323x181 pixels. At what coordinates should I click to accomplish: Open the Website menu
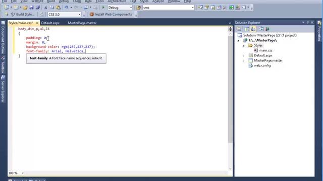click(x=37, y=1)
